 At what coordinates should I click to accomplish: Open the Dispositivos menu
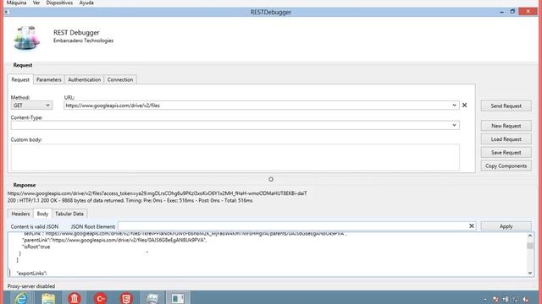59,3
